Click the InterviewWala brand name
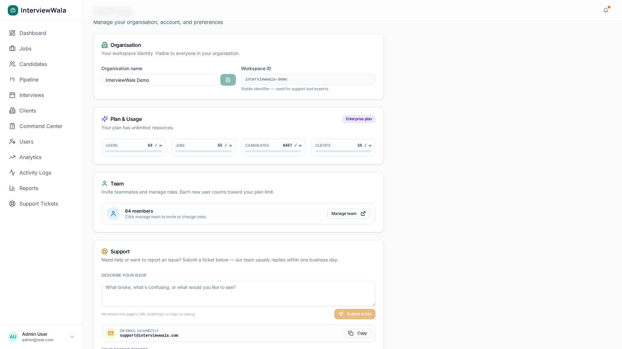This screenshot has width=622, height=349. [43, 10]
